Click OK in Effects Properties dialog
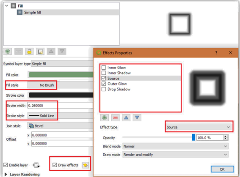Screen dimensions: 240x177 [x=222, y=169]
